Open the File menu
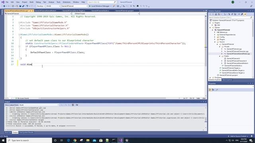Viewport: 255px width, 143px height. tap(7, 2)
